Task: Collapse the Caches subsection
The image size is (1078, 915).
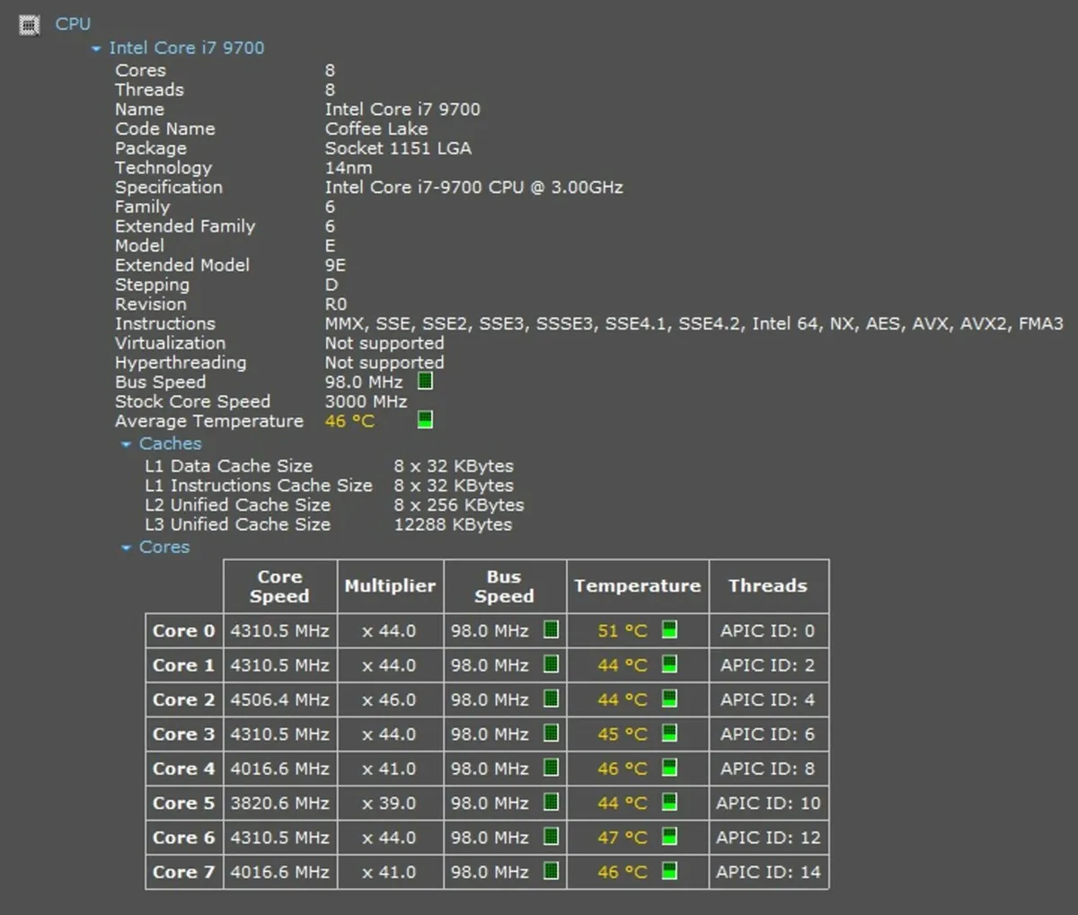Action: [x=127, y=444]
